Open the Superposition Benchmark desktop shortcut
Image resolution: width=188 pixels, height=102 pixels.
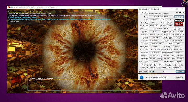click(x=185, y=3)
